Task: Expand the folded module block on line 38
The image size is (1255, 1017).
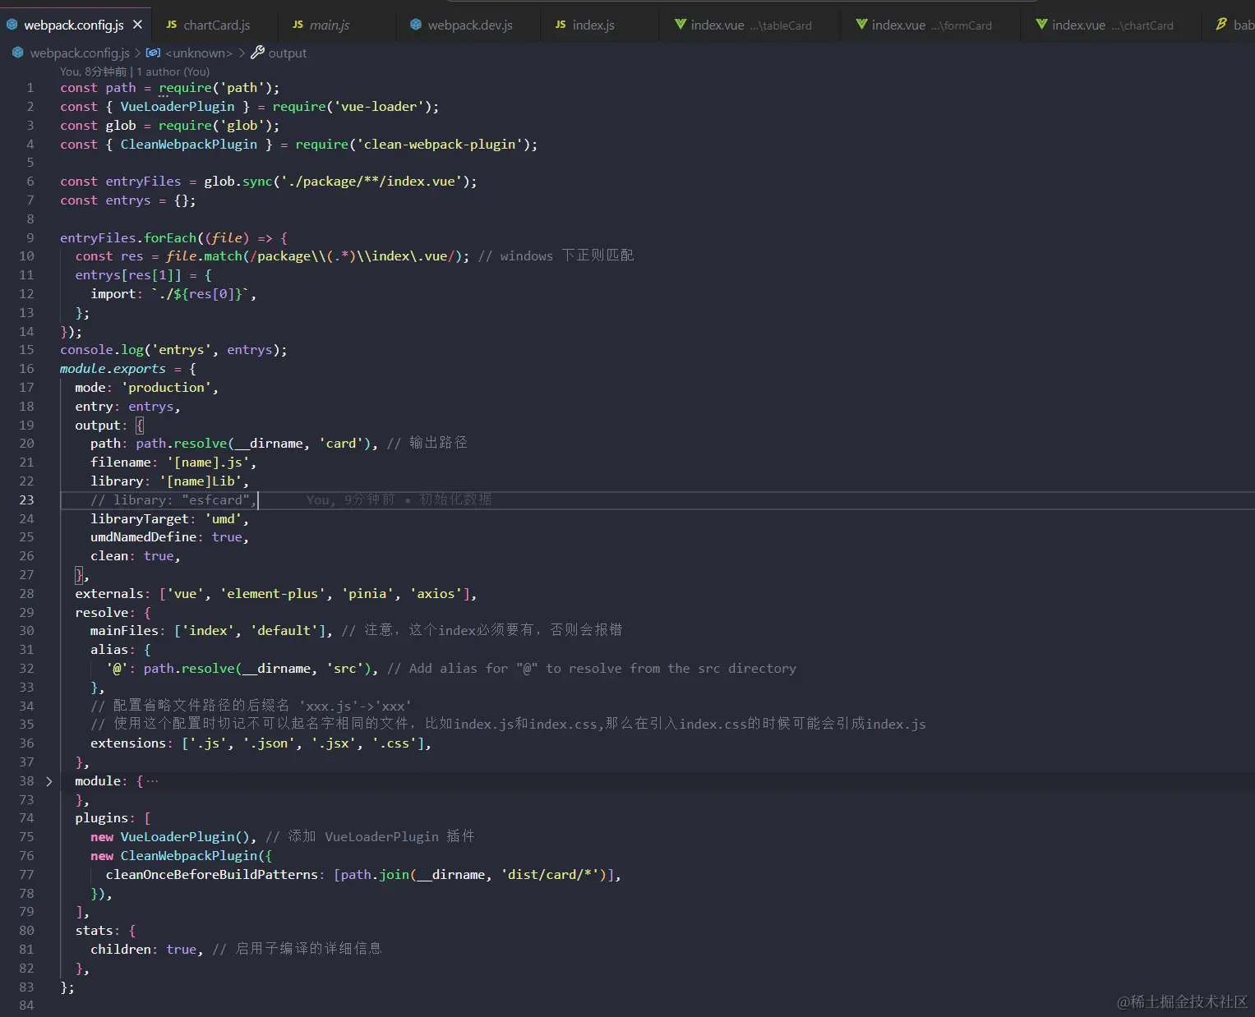Action: pos(49,781)
